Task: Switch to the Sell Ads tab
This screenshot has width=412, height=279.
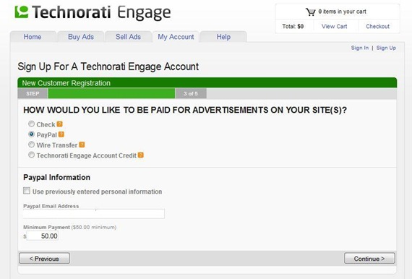Action: coord(128,37)
